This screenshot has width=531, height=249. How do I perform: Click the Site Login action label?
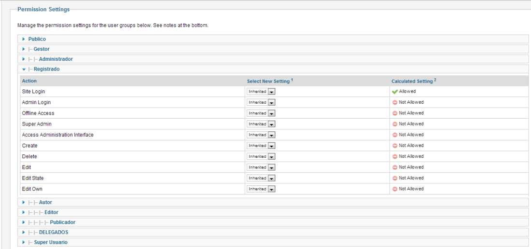pos(33,92)
